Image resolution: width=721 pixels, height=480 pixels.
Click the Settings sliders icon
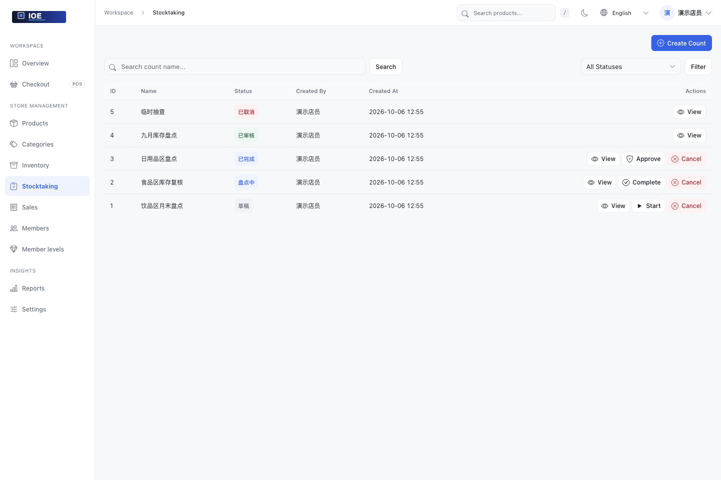point(14,309)
